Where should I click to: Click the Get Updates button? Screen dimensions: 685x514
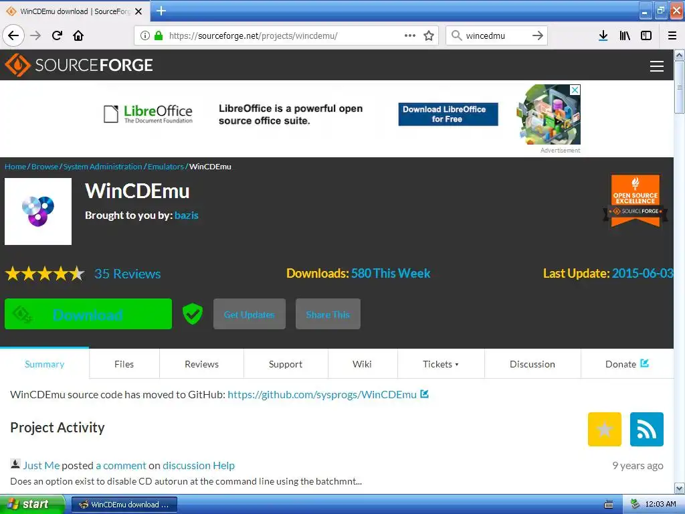coord(250,314)
